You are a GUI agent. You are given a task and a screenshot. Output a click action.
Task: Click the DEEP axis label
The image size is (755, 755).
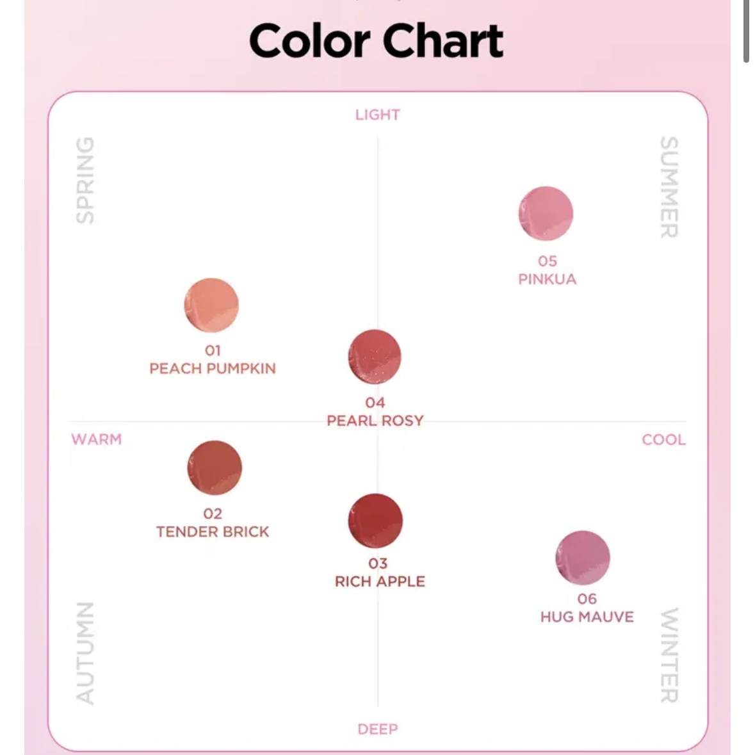click(378, 729)
